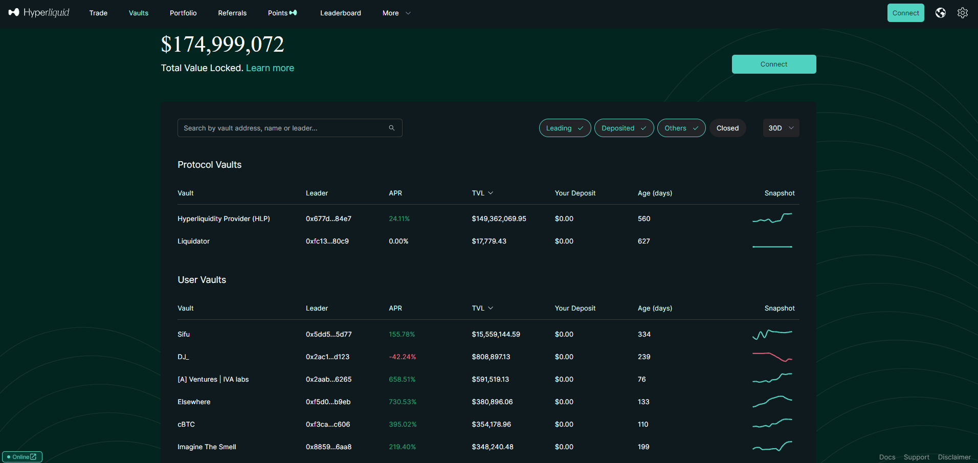Click the Connect button in the top bar
Screen dimensions: 978x463
(x=905, y=13)
